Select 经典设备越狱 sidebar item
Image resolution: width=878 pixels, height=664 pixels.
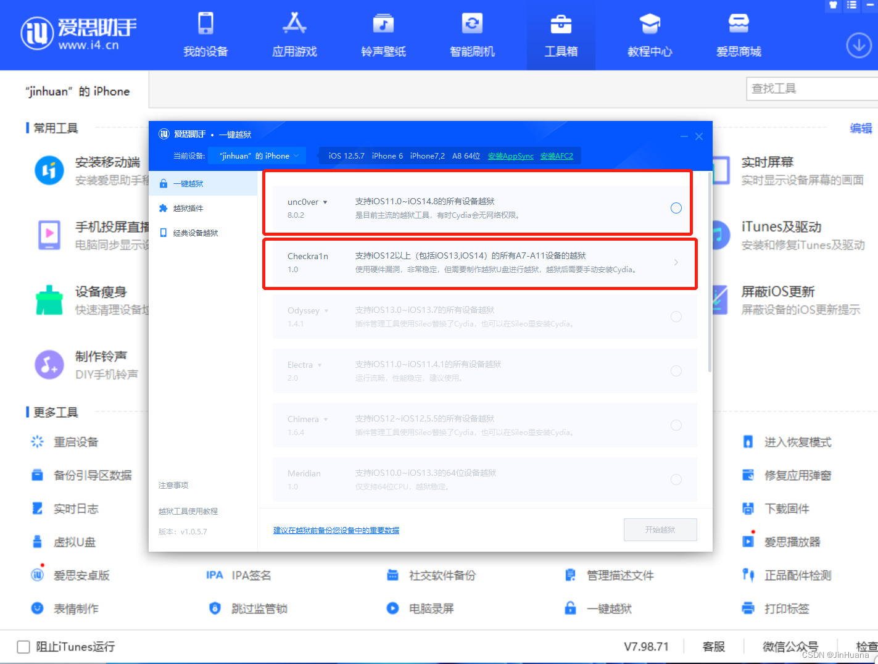pyautogui.click(x=203, y=233)
